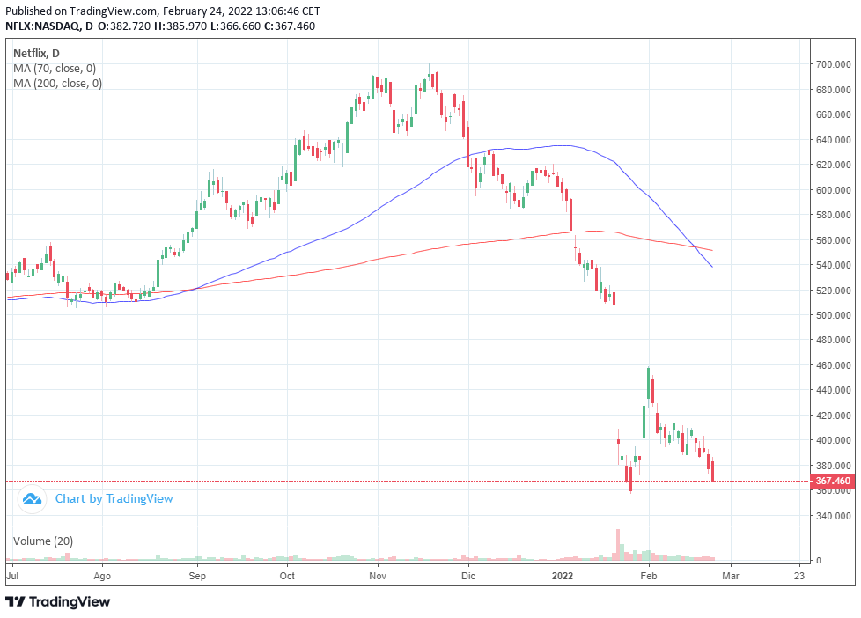
Task: Click the 'Ago' time axis label
Action: point(102,576)
